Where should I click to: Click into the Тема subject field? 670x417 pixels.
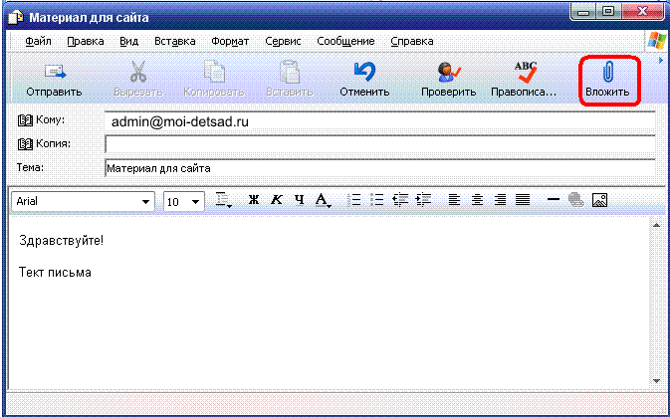click(378, 168)
